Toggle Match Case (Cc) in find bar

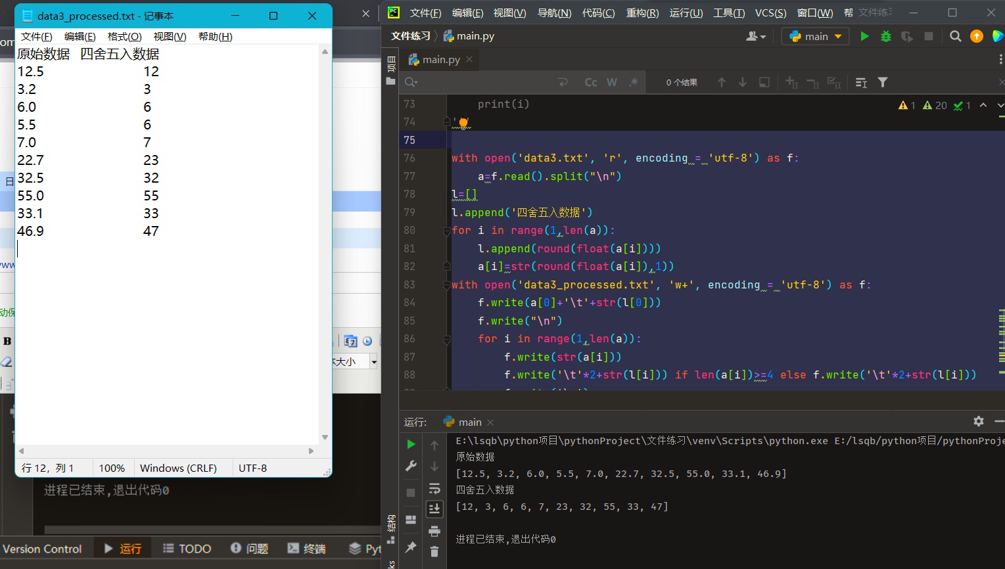pos(591,82)
